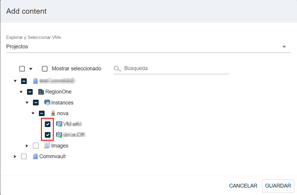Click first VM icon under nova

(59, 124)
